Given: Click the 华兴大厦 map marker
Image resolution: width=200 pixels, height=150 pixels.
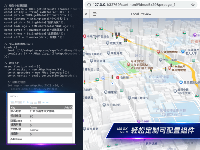Looking at the screenshot, I should 91,61.
